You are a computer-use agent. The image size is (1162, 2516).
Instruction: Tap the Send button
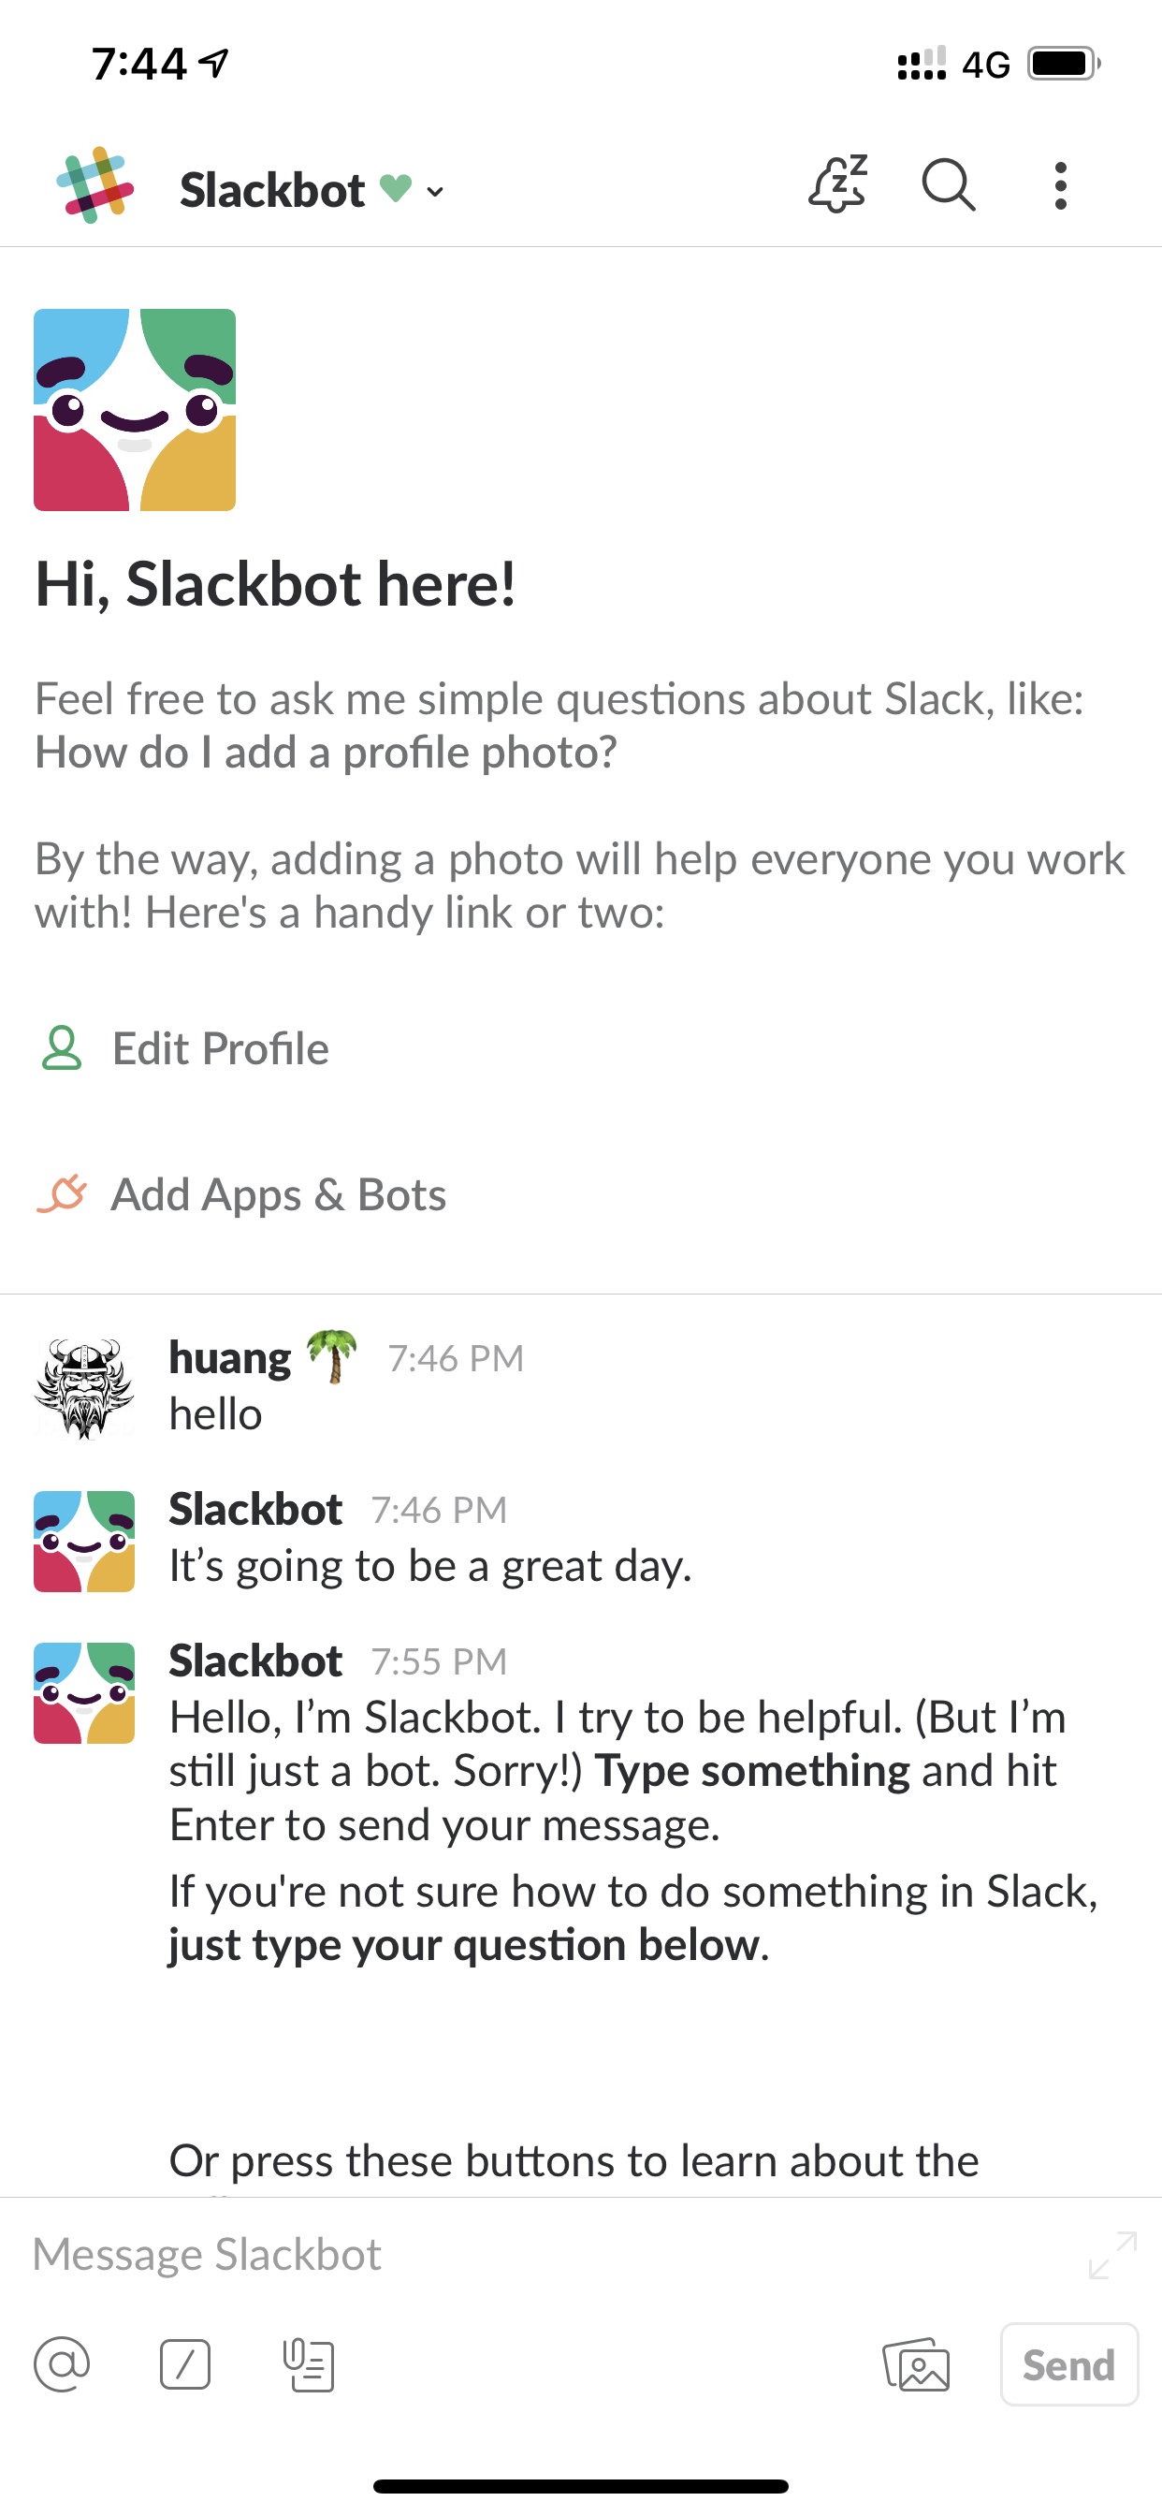click(1069, 2364)
